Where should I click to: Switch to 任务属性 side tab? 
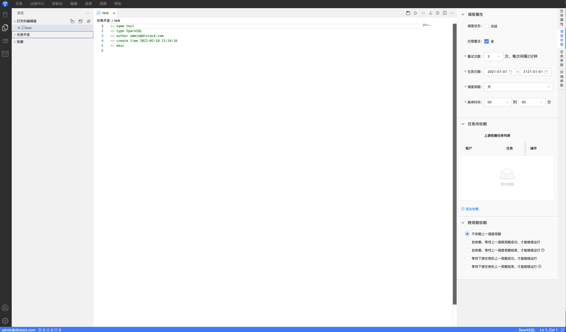pos(562,18)
